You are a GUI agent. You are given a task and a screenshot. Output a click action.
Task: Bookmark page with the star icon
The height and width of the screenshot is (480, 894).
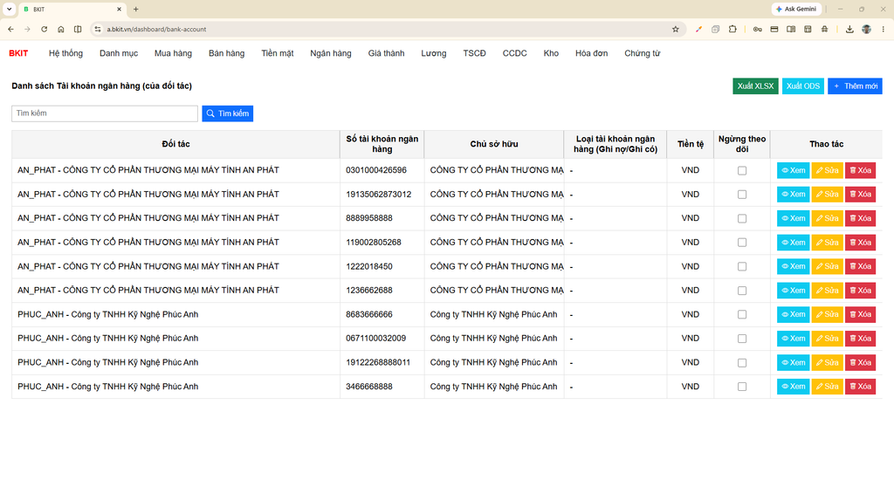point(676,29)
